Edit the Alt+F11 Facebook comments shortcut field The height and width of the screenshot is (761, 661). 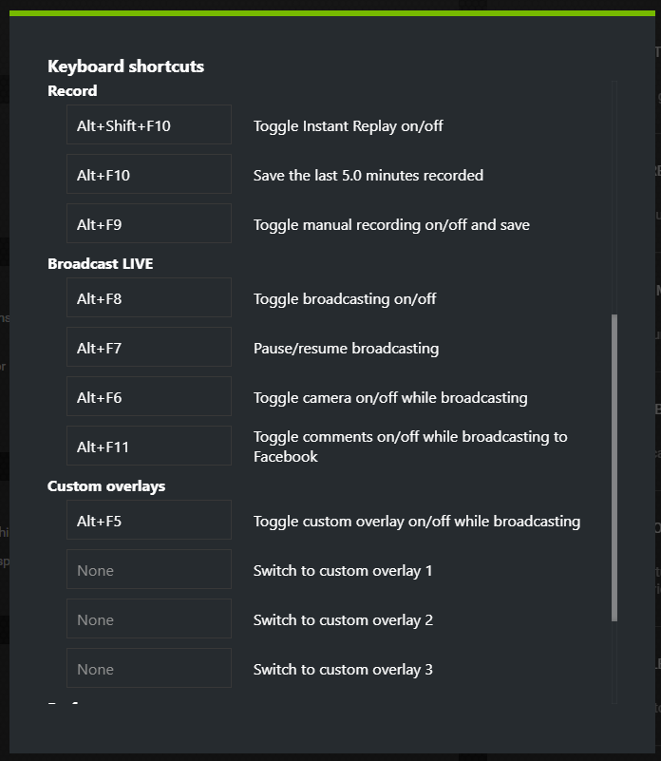[x=149, y=446]
